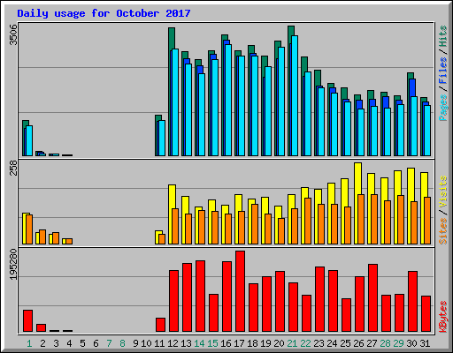This screenshot has width=453, height=353.
Task: Click the chart title "Daily usage for October 2017"
Action: [104, 13]
